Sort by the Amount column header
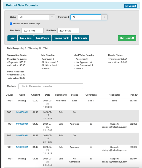142x168 pixels. [35, 95]
